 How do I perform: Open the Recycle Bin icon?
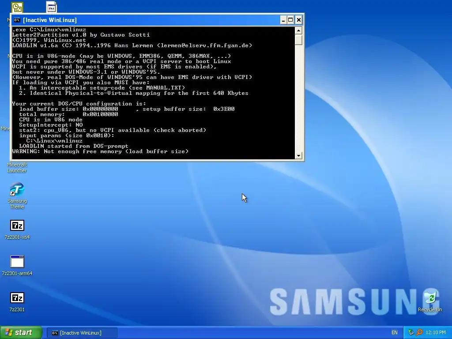pos(430,301)
